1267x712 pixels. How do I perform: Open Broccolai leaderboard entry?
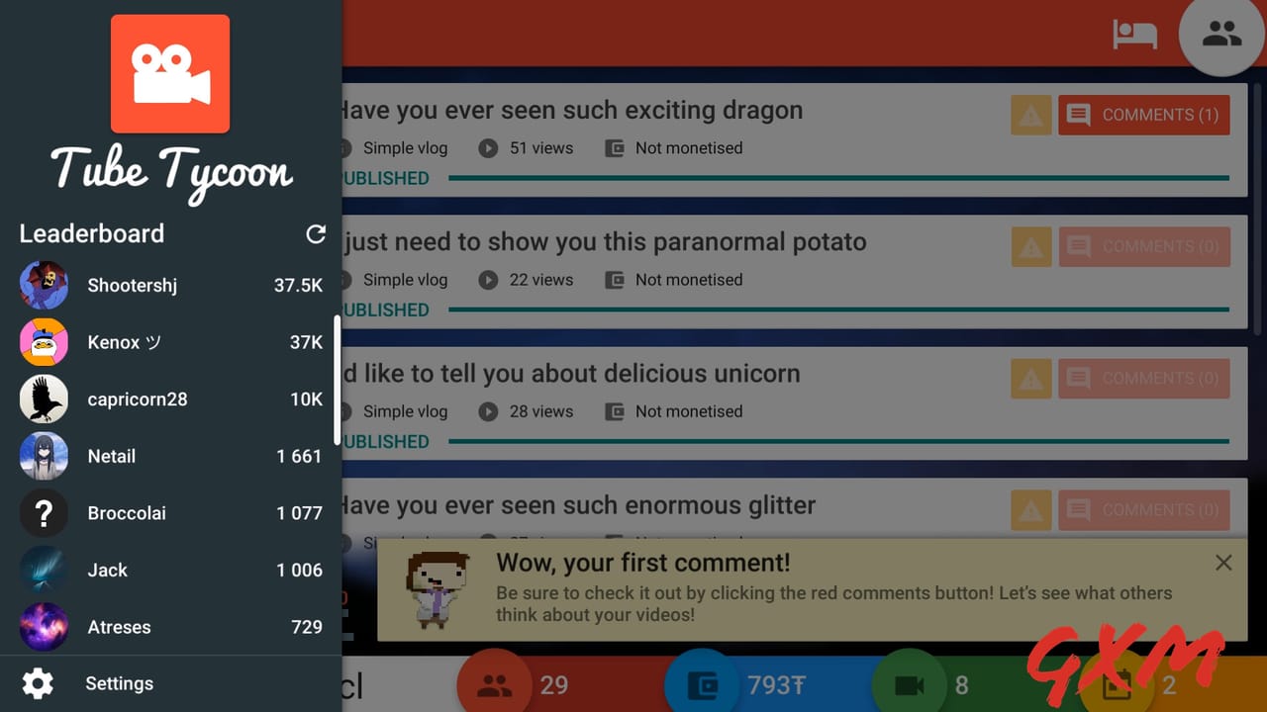tap(171, 513)
